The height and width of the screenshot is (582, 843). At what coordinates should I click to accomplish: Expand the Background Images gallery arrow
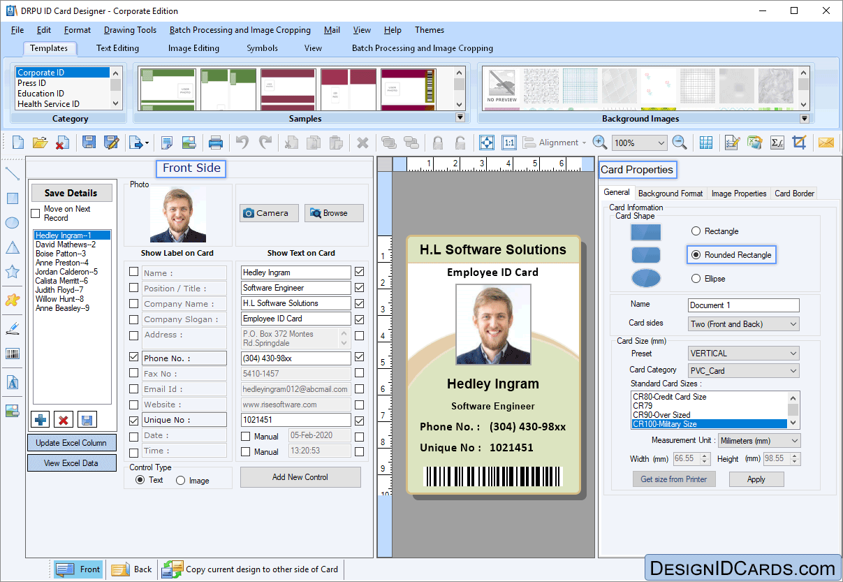pyautogui.click(x=804, y=119)
